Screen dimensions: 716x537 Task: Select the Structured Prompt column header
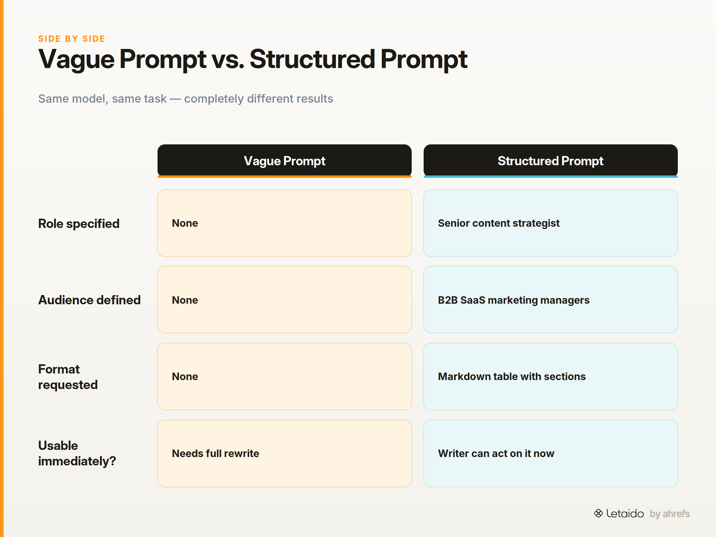click(551, 161)
